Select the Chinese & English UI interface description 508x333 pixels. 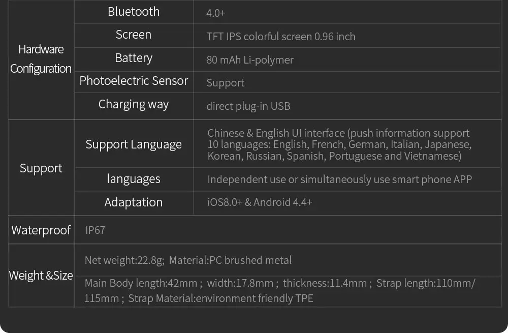click(339, 144)
